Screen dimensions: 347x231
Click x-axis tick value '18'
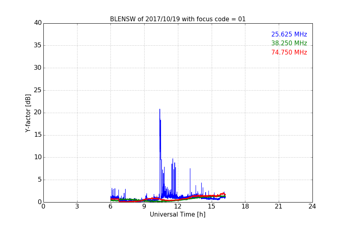coord(245,207)
